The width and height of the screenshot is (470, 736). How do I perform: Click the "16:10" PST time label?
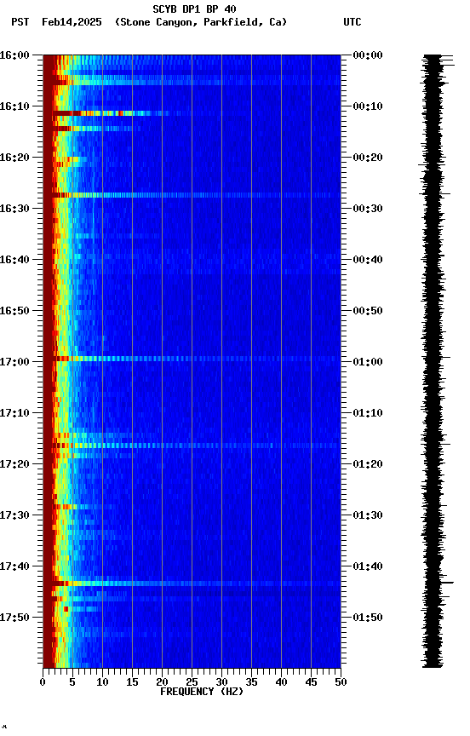(14, 106)
